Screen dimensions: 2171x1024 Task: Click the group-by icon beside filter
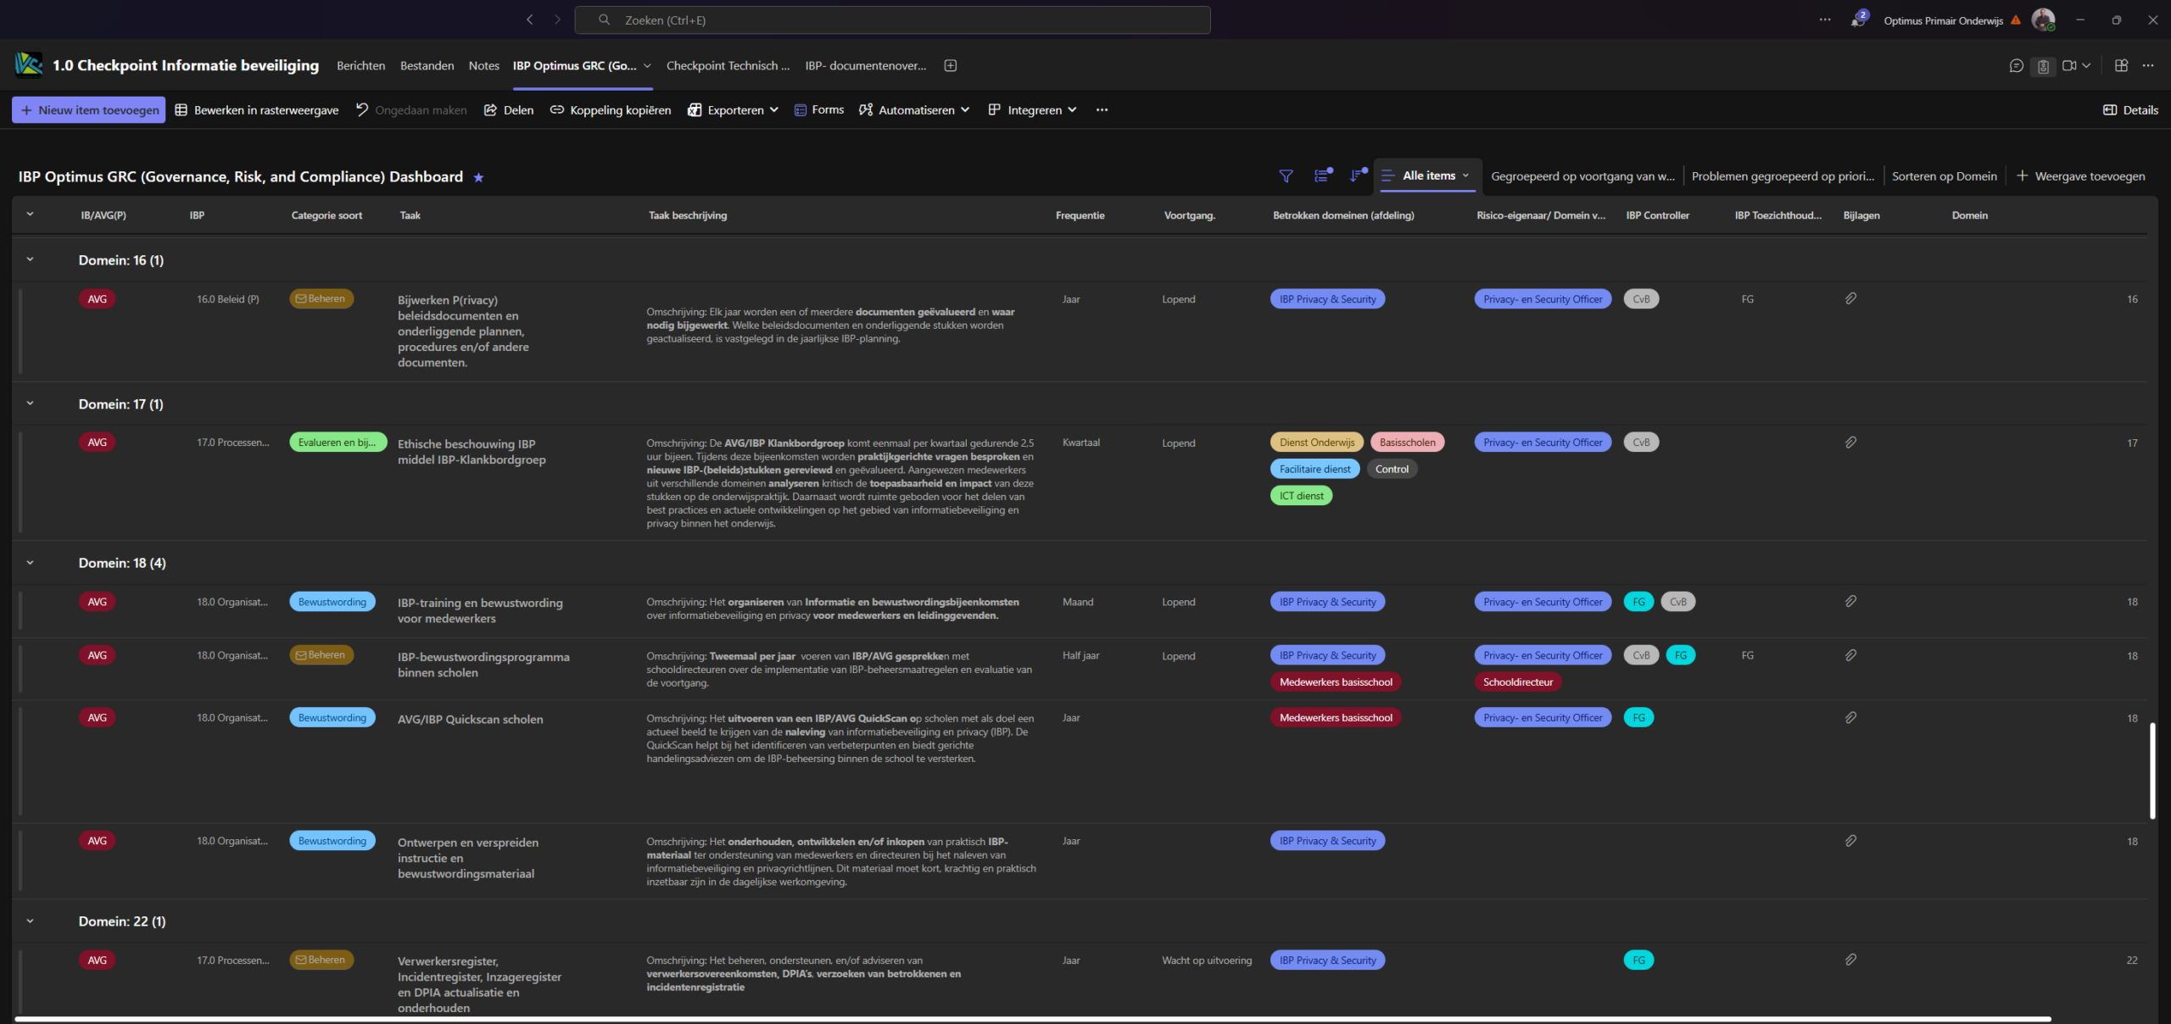coord(1322,176)
